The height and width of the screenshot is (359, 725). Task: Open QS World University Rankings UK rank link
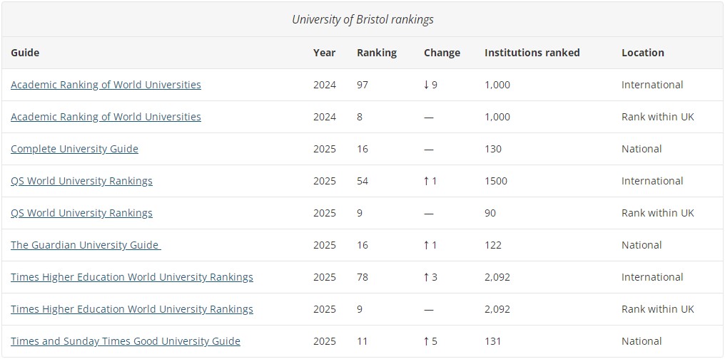81,213
